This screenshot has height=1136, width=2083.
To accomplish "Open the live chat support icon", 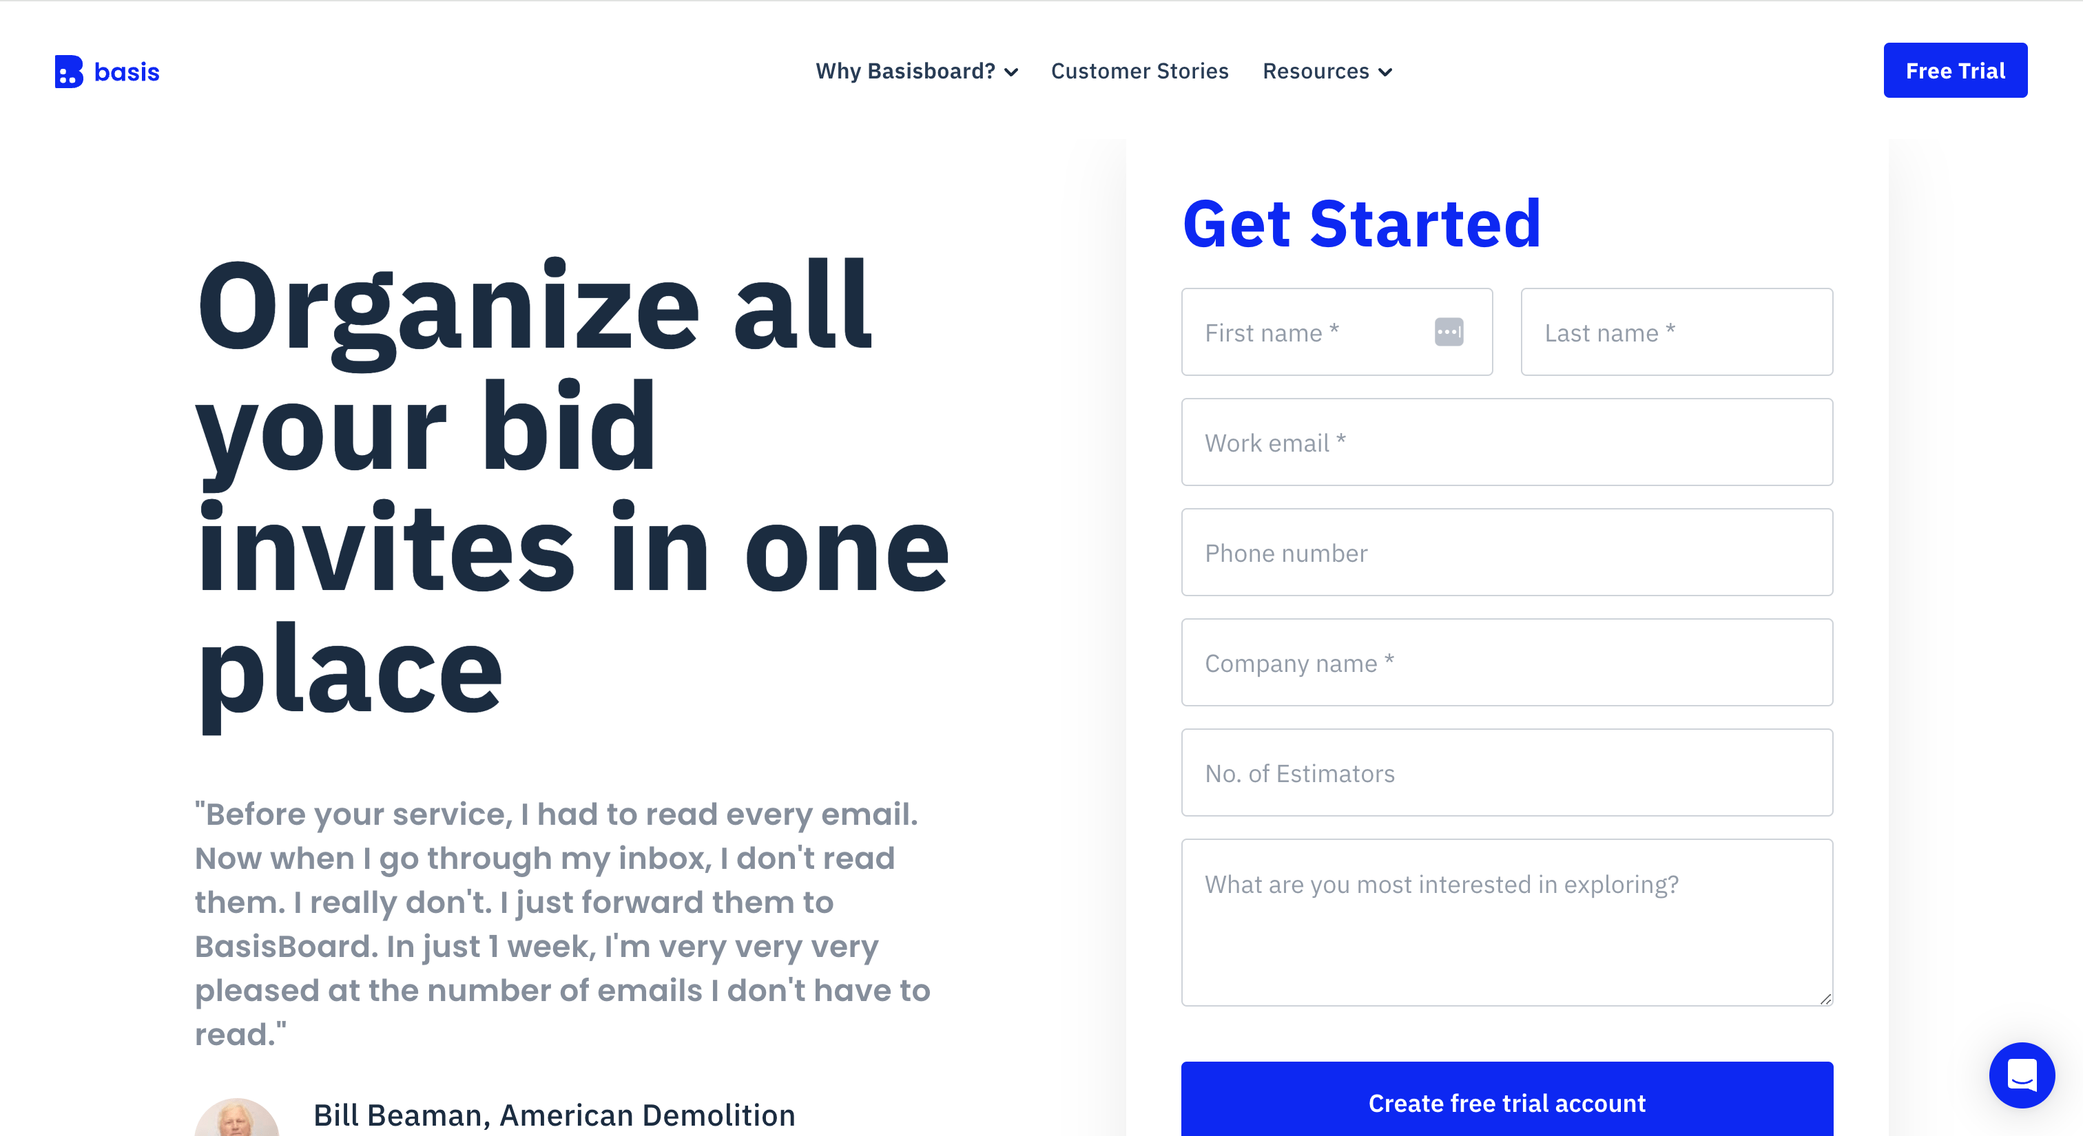I will [2019, 1080].
